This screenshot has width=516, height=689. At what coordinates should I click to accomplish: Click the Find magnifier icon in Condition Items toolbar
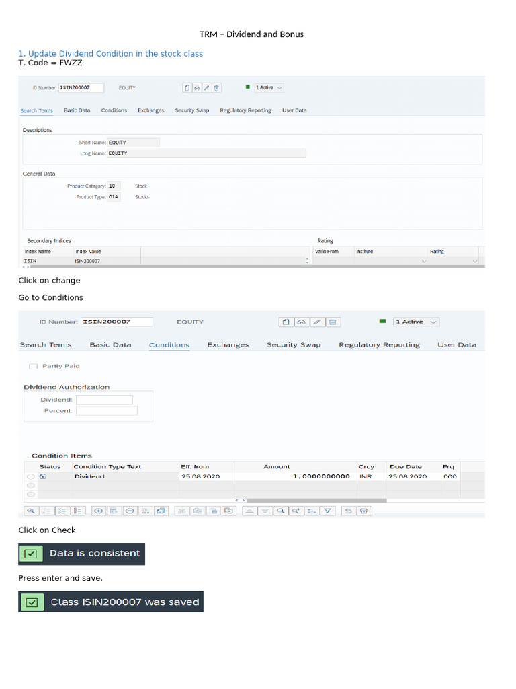click(x=281, y=511)
